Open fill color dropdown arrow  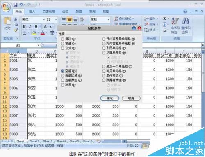pos(38,33)
